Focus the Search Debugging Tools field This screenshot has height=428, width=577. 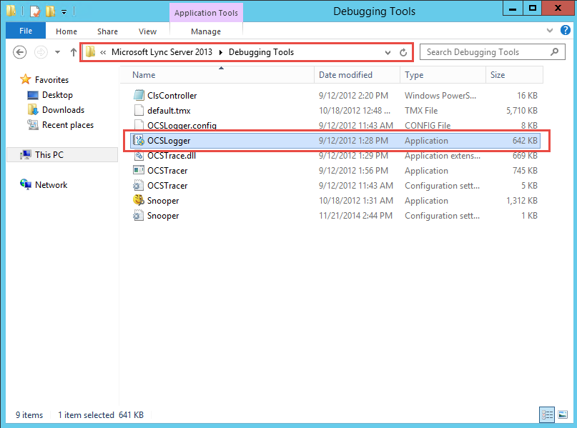click(x=493, y=52)
